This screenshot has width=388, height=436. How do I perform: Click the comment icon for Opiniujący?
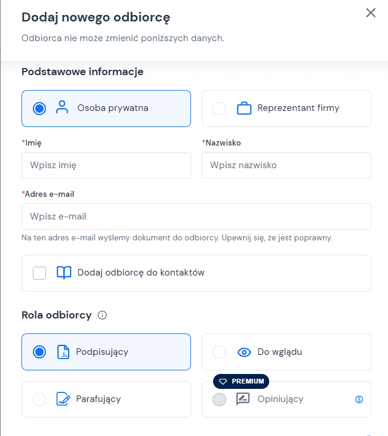pos(243,399)
